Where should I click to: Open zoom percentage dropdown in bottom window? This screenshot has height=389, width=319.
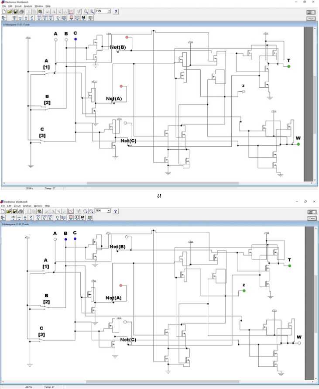(x=108, y=210)
